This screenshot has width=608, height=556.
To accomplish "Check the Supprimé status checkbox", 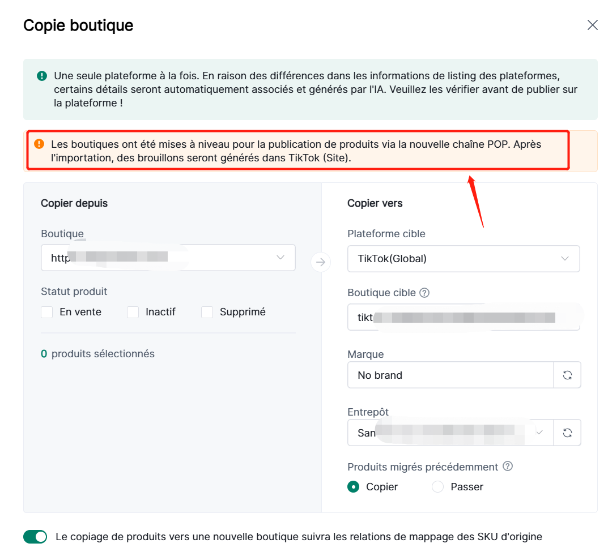I will click(207, 312).
